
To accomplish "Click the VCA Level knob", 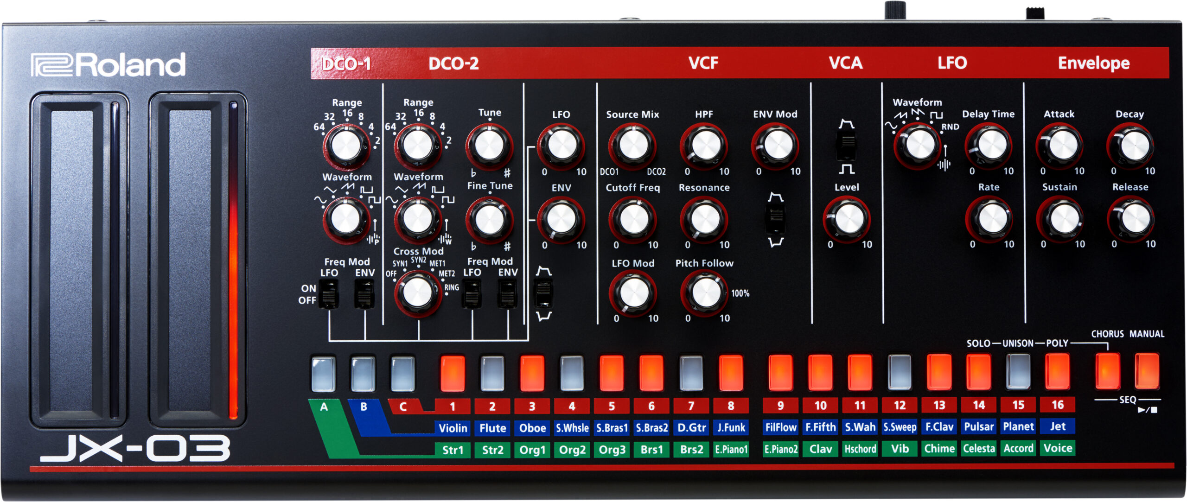I will tap(848, 218).
